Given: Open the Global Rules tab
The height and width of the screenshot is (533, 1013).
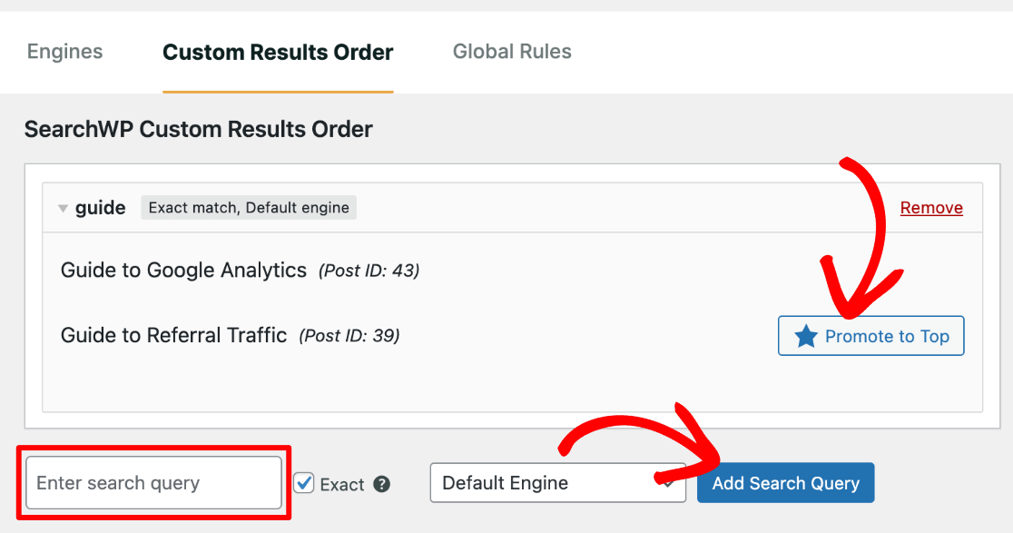Looking at the screenshot, I should pyautogui.click(x=511, y=52).
